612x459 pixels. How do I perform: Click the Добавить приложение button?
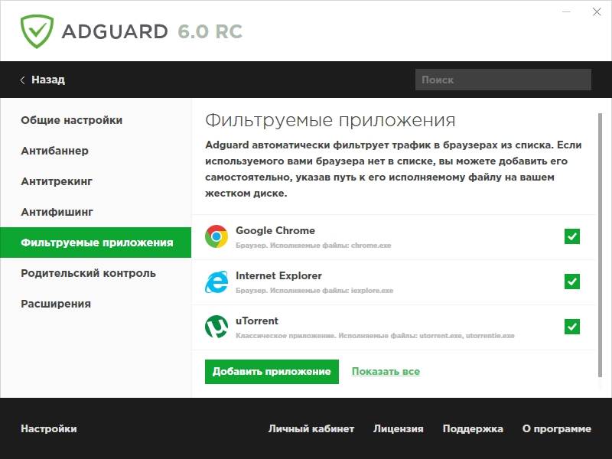click(272, 372)
